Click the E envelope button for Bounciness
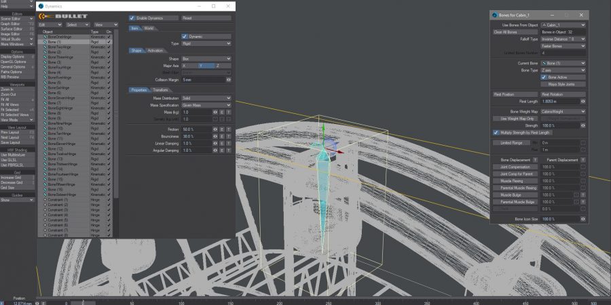Viewport: 611px width, 305px height. tap(223, 136)
